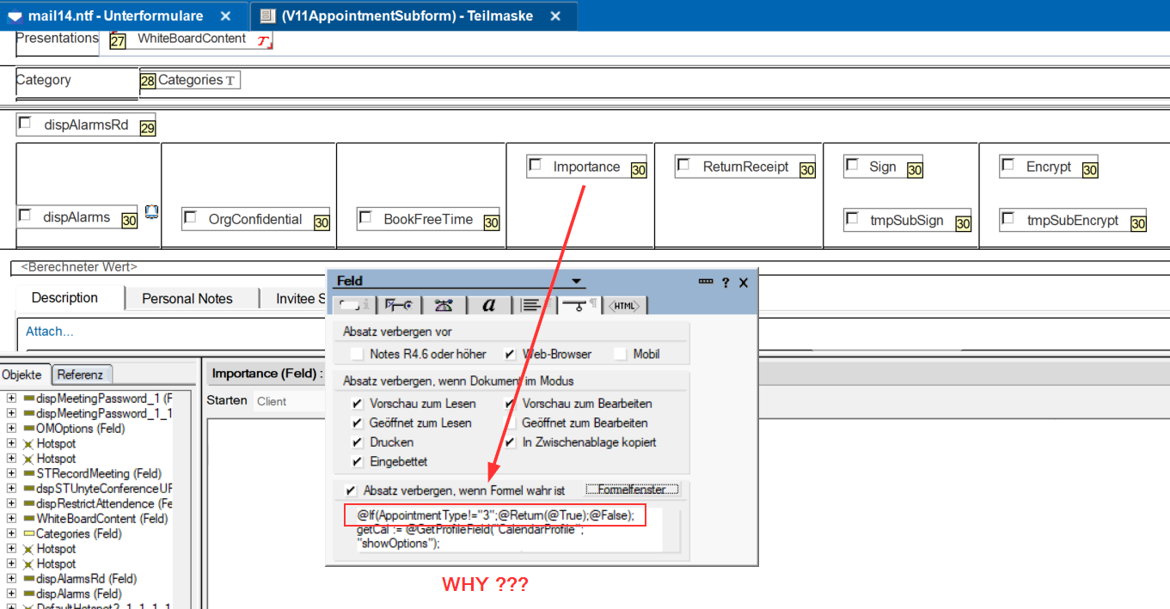Open the control settings tab icon

398,305
